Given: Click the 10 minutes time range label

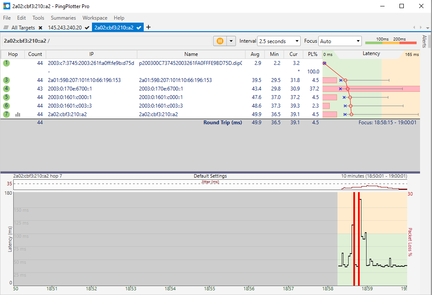Looking at the screenshot, I should (374, 176).
